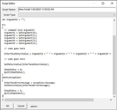Click vertical scrollbar down arrow
This screenshot has width=117, height=110.
coord(114,96)
